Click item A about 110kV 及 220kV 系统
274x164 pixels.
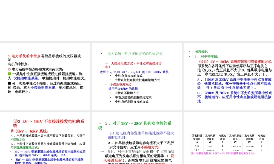pyautogui.click(x=234, y=84)
